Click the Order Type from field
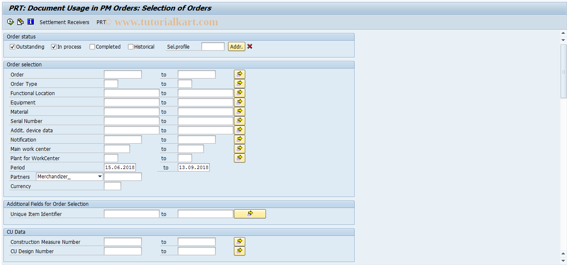This screenshot has width=567, height=265. [x=111, y=84]
